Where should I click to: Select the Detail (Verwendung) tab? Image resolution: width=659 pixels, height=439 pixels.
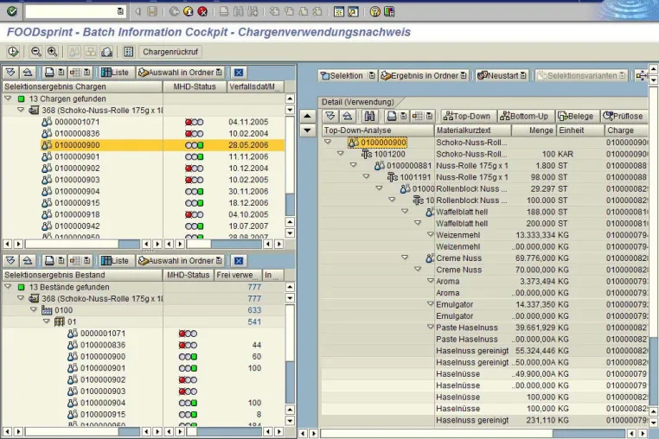358,102
